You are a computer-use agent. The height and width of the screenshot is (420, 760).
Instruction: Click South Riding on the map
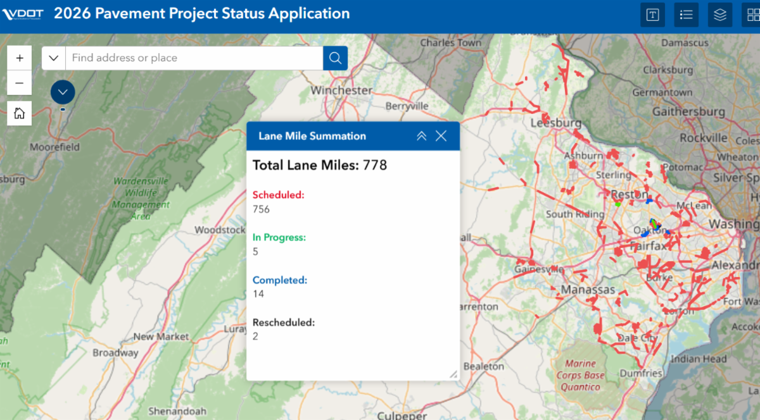[x=575, y=214]
